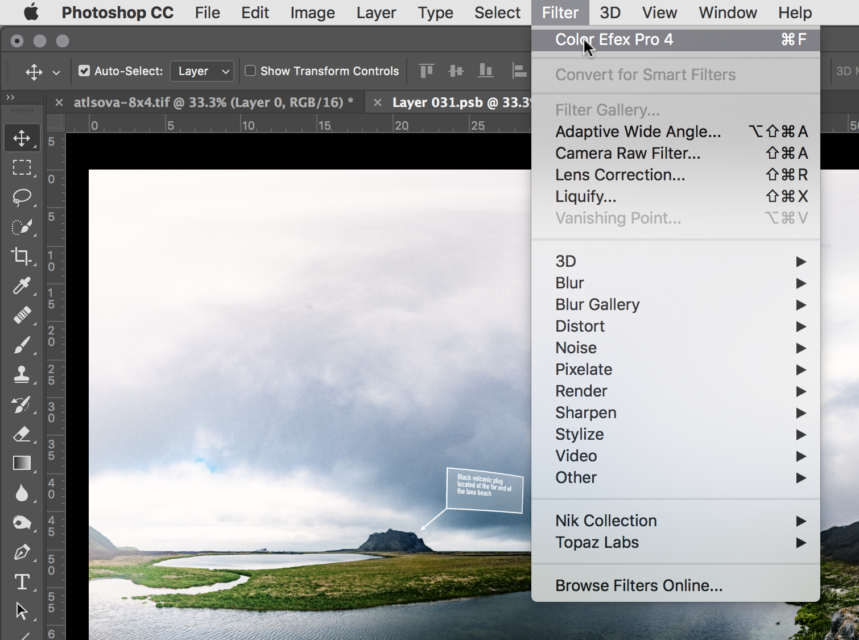Expand the Blur submenu

tap(676, 283)
